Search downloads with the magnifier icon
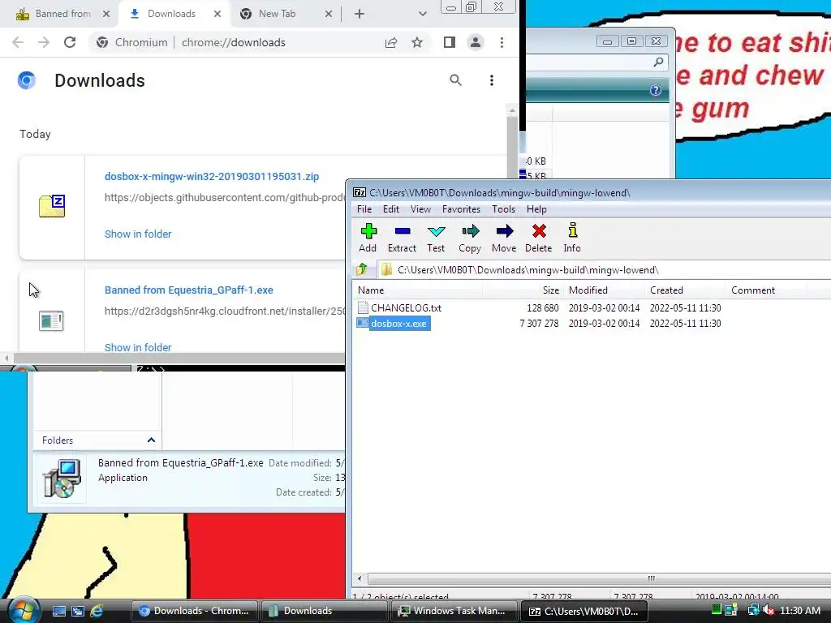The width and height of the screenshot is (831, 623). click(x=456, y=80)
